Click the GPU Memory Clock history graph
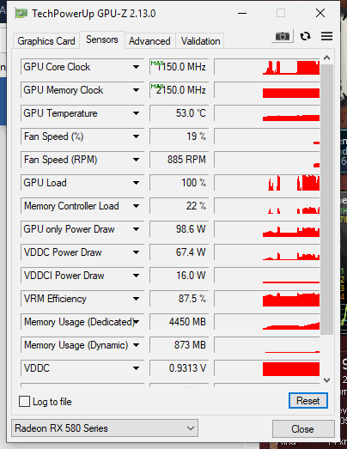 pyautogui.click(x=267, y=90)
